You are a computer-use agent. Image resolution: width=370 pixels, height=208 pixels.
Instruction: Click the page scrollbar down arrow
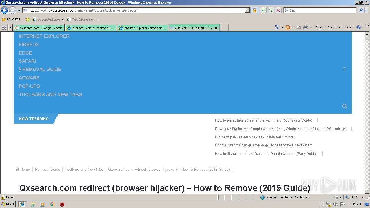(367, 191)
